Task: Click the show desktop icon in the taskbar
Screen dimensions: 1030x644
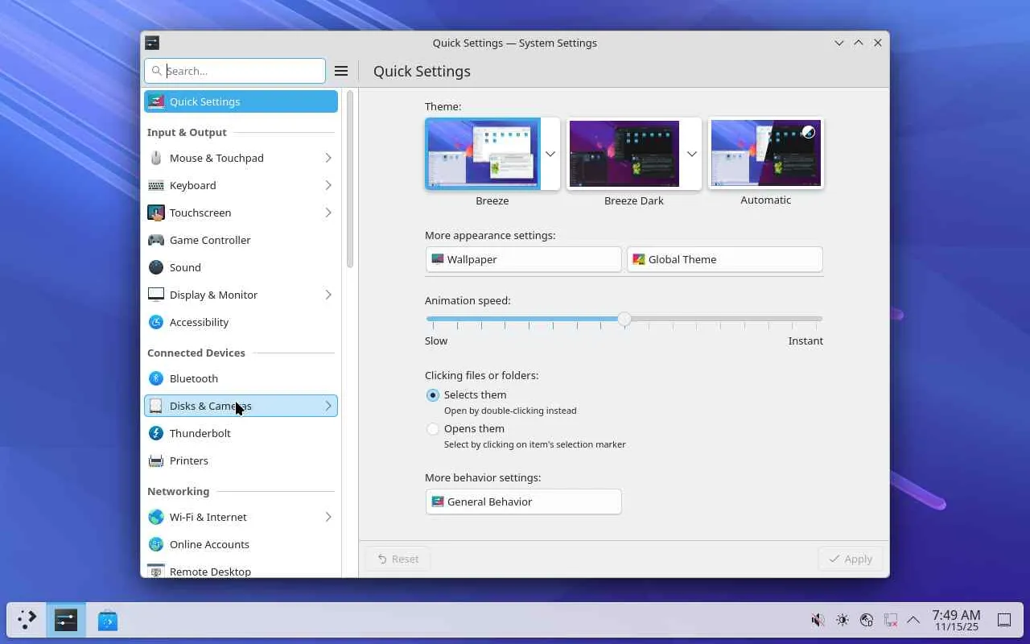Action: pyautogui.click(x=1004, y=620)
